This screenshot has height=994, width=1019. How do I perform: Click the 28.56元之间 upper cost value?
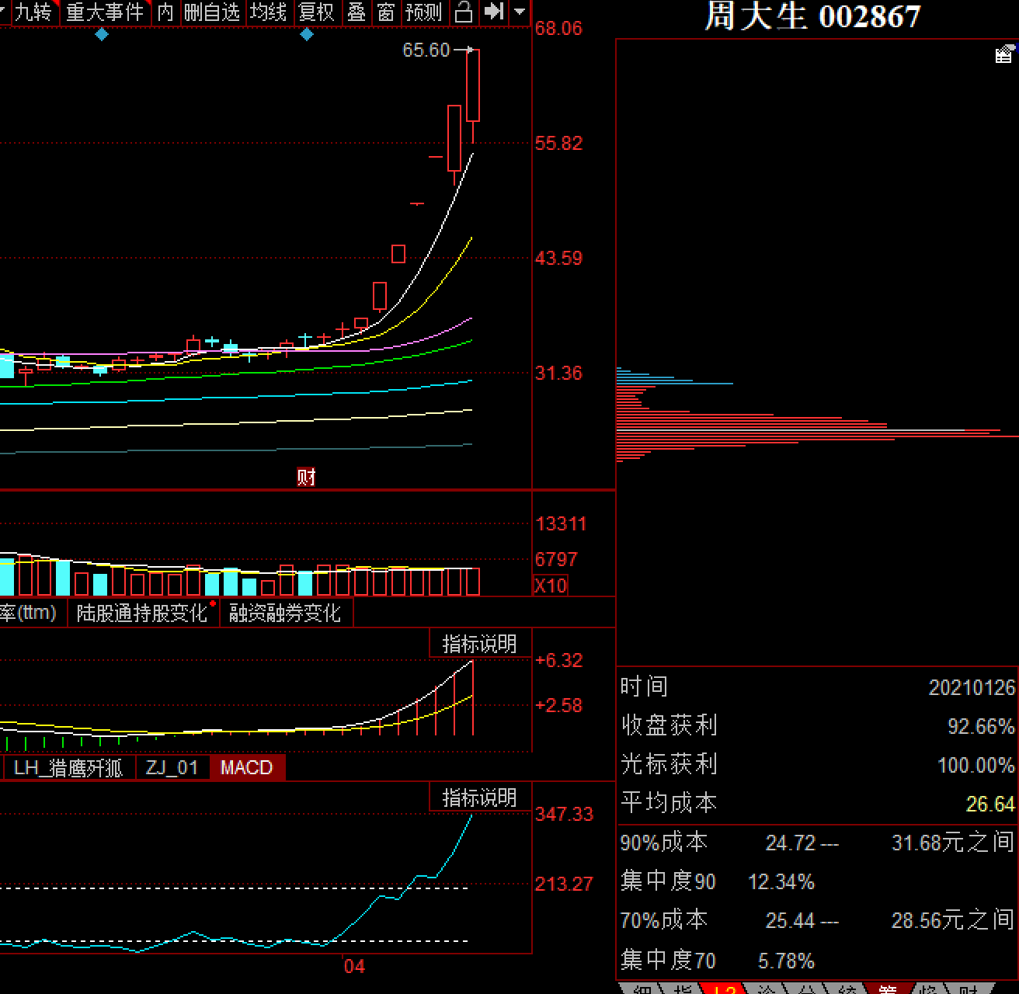tap(953, 920)
